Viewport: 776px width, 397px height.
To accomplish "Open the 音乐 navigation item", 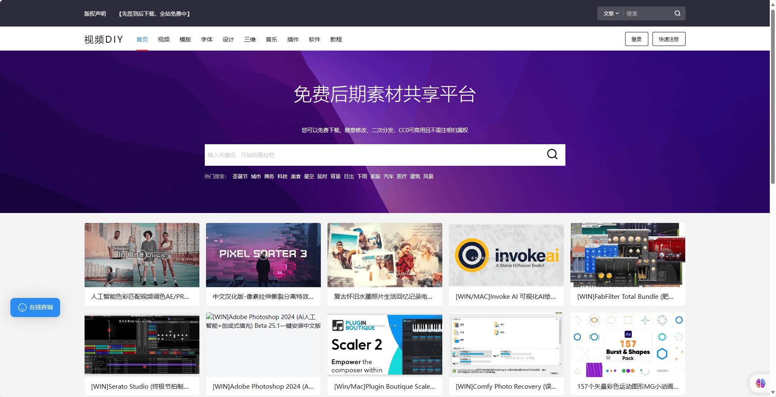I will click(x=271, y=39).
